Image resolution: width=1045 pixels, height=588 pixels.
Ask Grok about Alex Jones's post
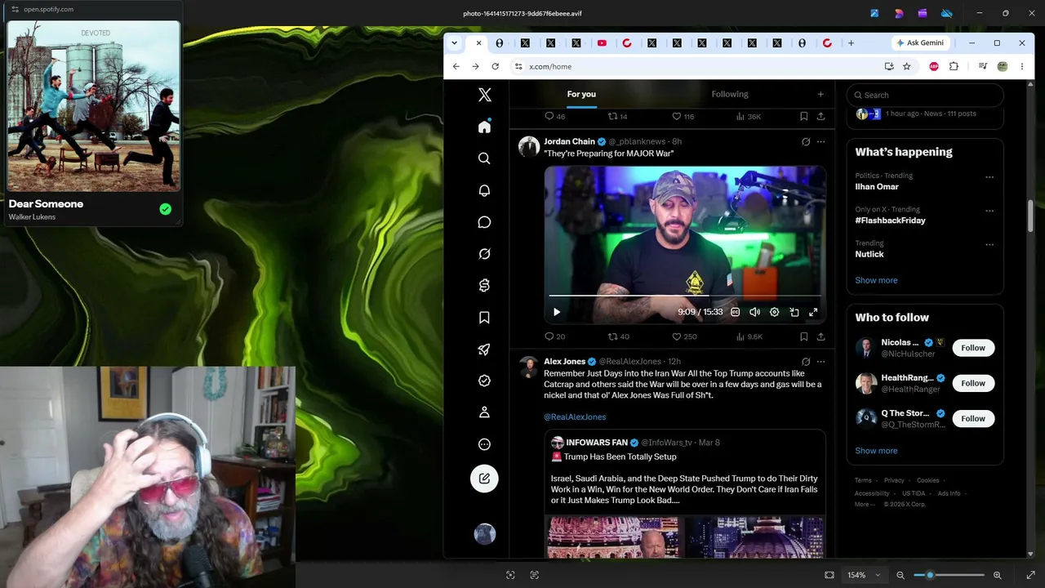click(x=806, y=362)
